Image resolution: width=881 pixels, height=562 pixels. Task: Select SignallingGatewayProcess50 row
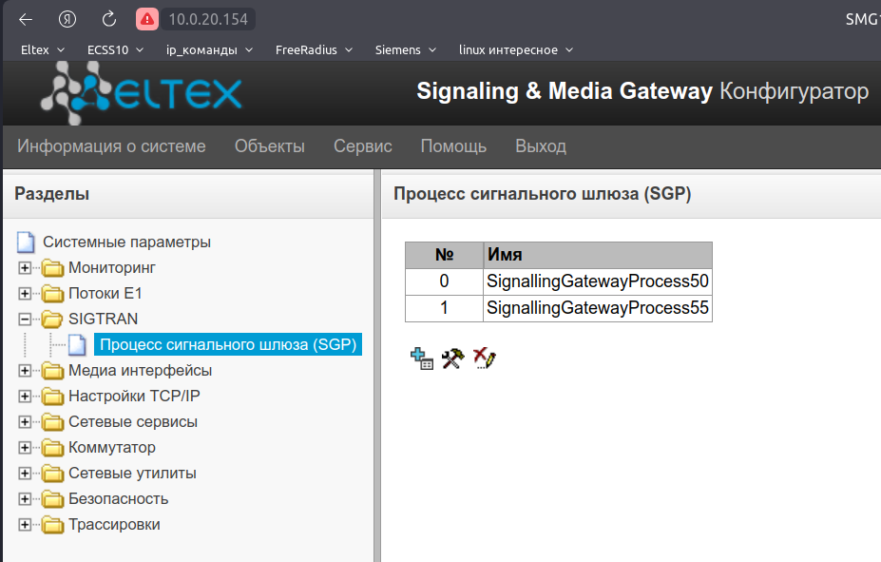point(597,281)
